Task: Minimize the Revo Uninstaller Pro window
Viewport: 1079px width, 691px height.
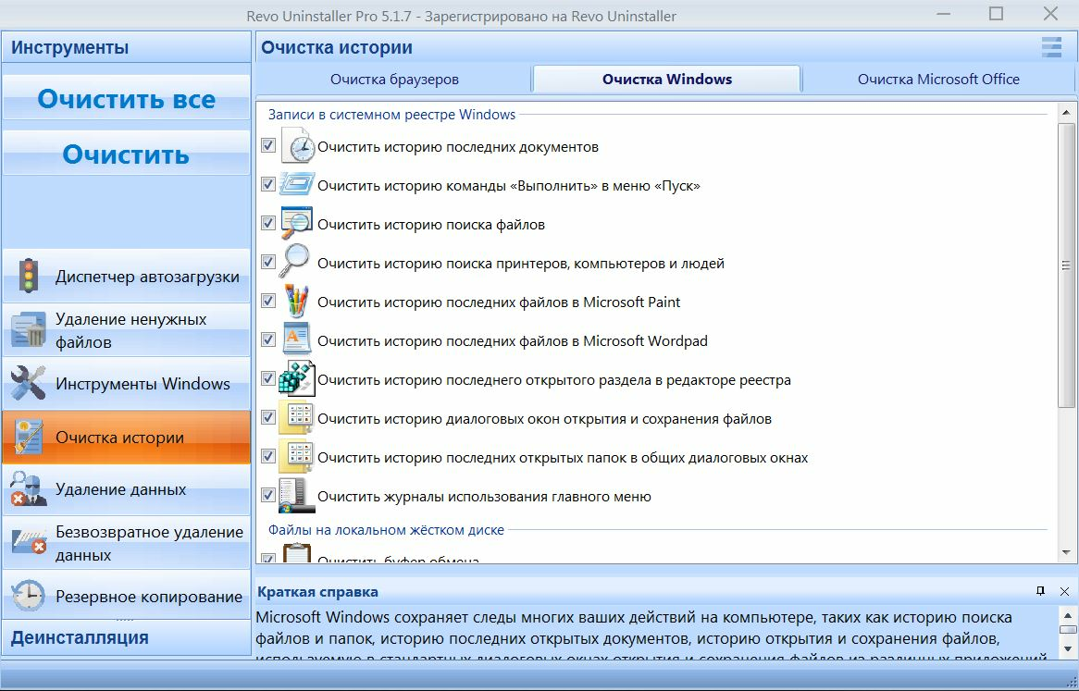Action: (944, 14)
